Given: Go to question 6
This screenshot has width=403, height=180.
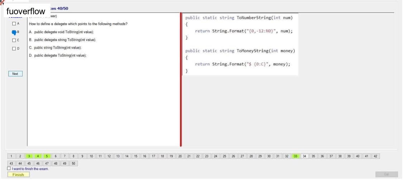Looking at the screenshot, I should tap(56, 156).
